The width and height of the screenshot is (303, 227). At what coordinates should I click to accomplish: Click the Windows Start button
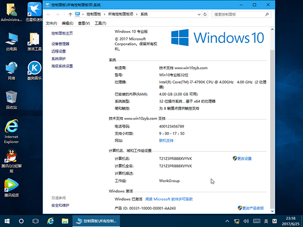pyautogui.click(x=7, y=221)
